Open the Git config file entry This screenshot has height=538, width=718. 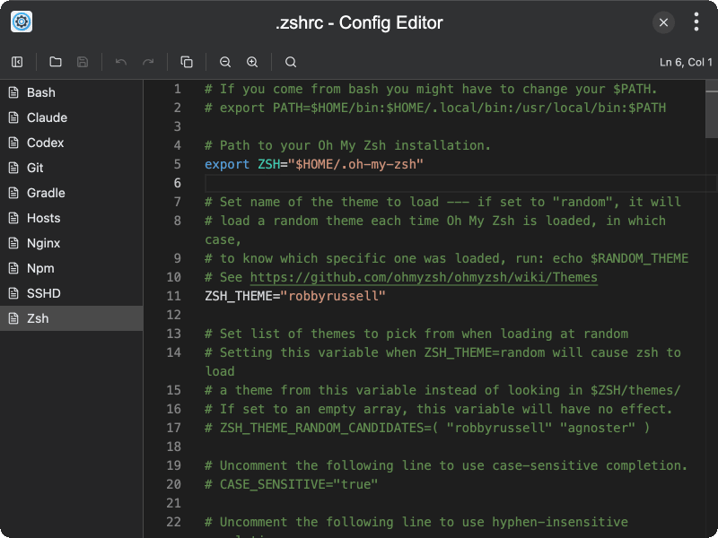pyautogui.click(x=35, y=168)
